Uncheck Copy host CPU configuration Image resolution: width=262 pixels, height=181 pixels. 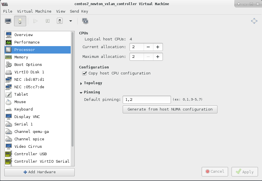(84, 73)
